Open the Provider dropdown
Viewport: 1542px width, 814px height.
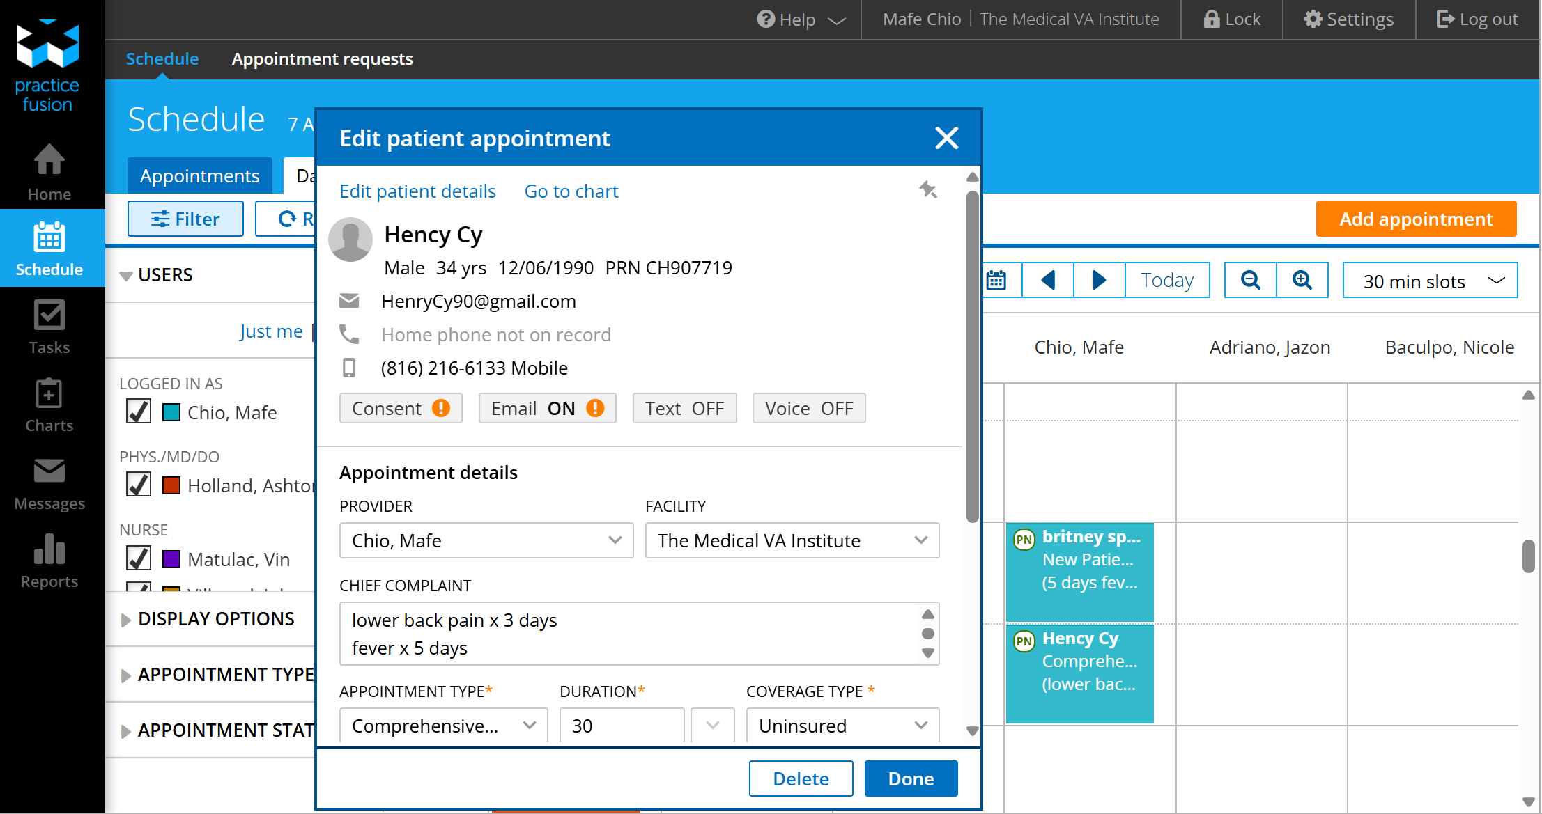[486, 540]
